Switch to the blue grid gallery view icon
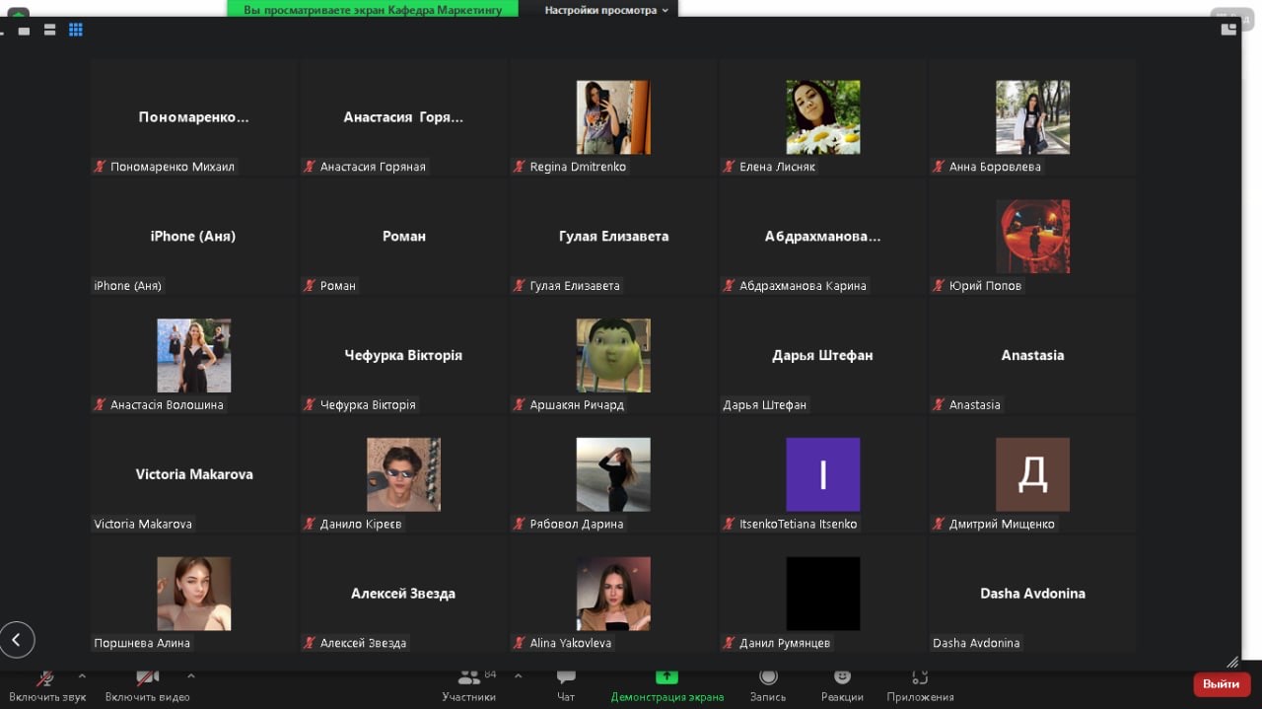The width and height of the screenshot is (1262, 709). [76, 31]
